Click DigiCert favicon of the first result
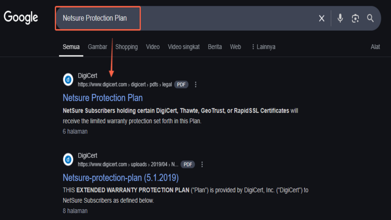 [x=68, y=80]
